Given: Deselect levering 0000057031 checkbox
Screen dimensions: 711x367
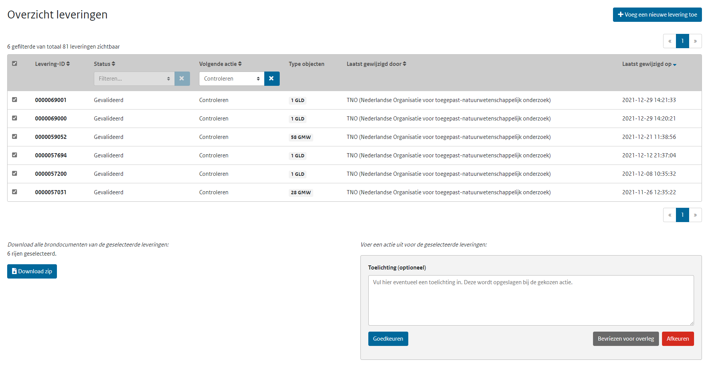Looking at the screenshot, I should click(15, 192).
